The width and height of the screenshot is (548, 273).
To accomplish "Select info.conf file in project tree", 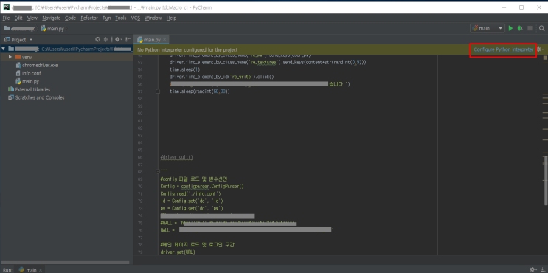I will [x=29, y=73].
